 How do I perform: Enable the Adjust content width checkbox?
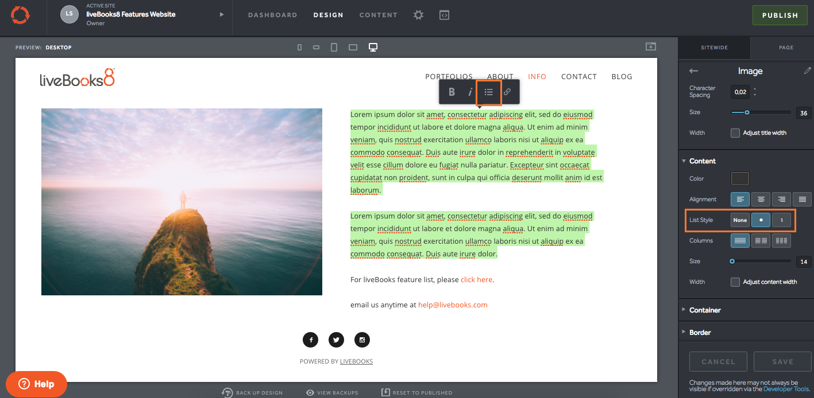click(735, 282)
